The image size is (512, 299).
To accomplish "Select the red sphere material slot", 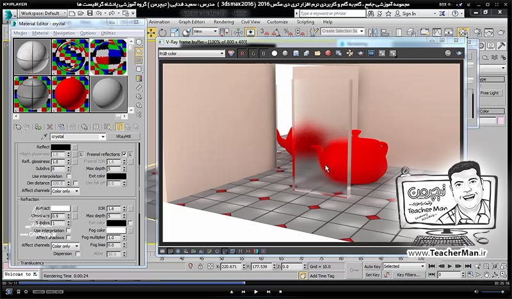I will [70, 94].
